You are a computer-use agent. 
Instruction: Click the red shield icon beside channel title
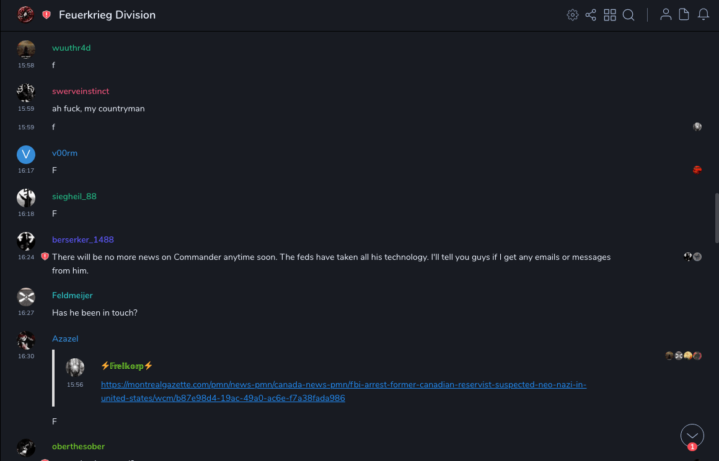(x=46, y=15)
